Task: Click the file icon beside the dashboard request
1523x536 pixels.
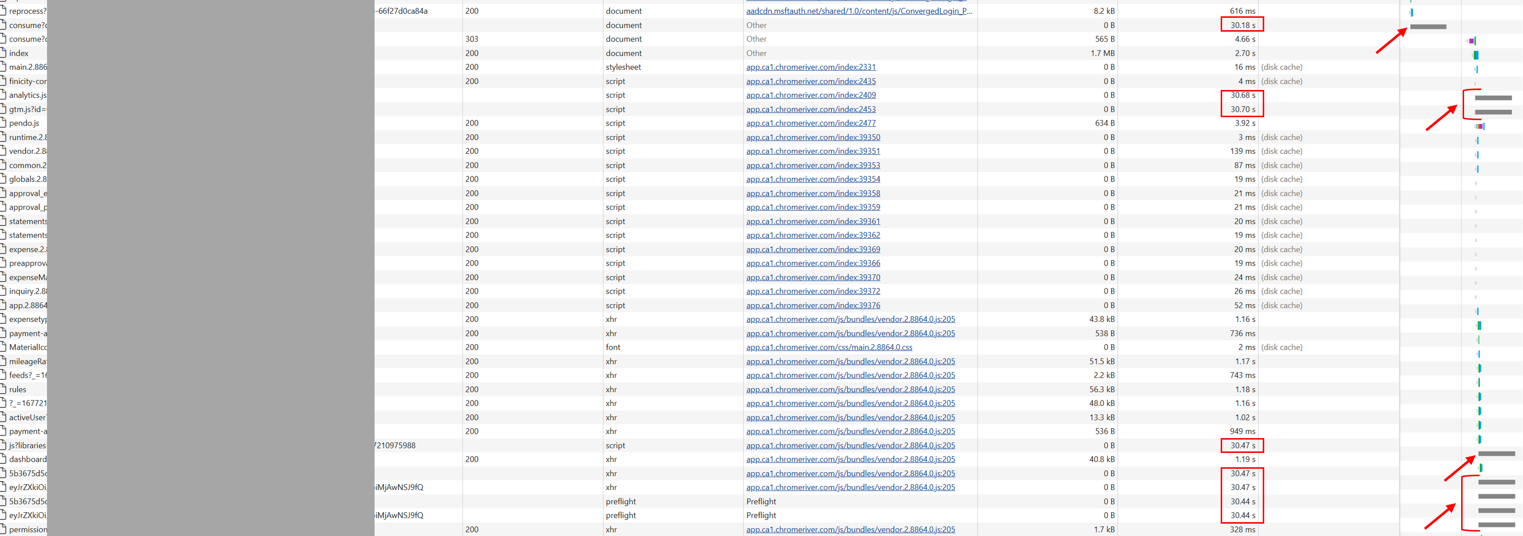Action: (x=3, y=459)
